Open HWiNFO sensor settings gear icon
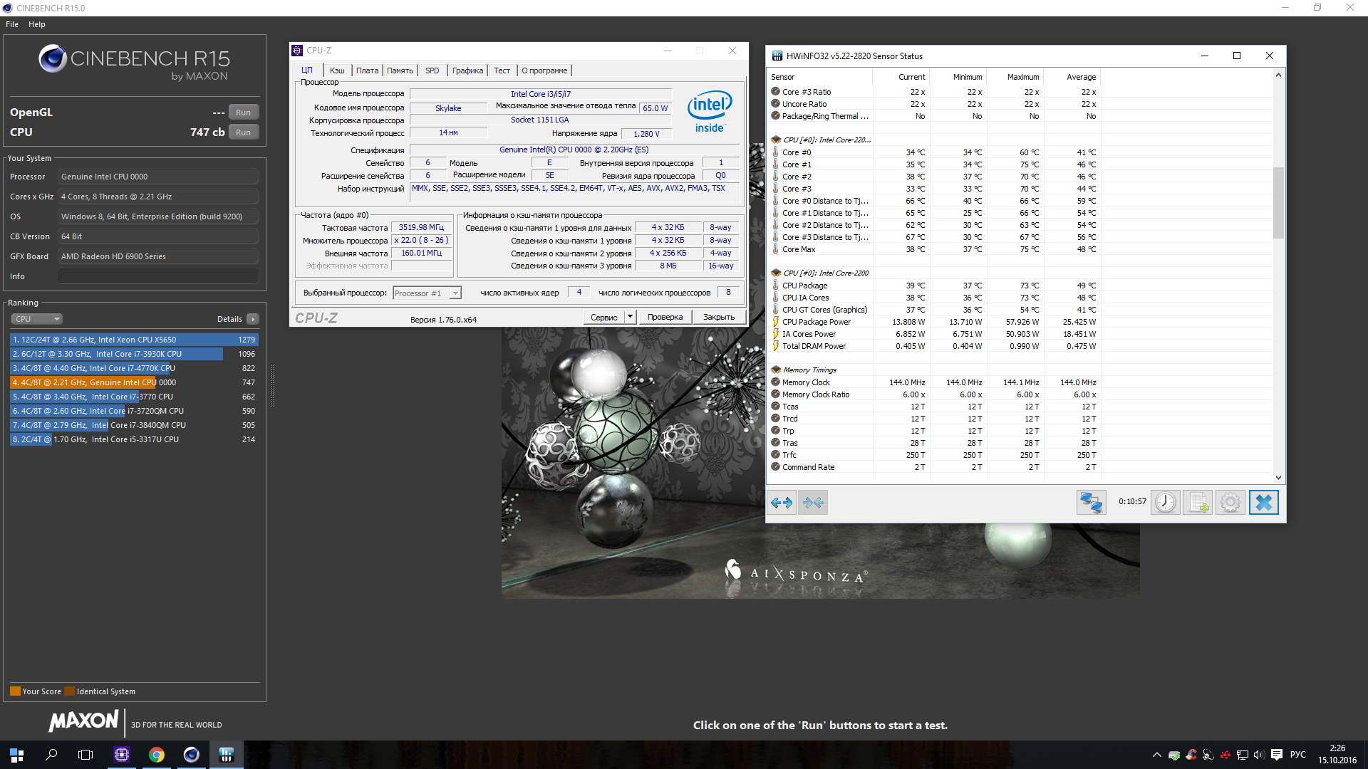Image resolution: width=1368 pixels, height=769 pixels. (x=1230, y=503)
